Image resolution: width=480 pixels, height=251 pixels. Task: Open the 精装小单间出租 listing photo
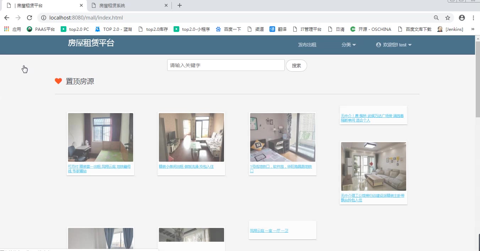(191, 137)
